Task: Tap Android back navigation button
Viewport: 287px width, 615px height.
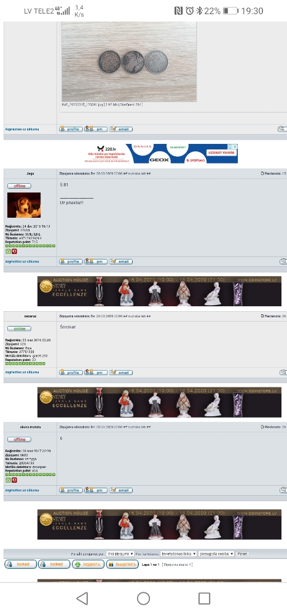Action: (x=82, y=598)
